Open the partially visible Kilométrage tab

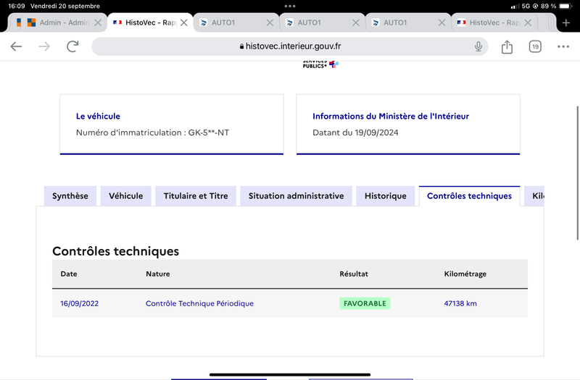(x=534, y=196)
